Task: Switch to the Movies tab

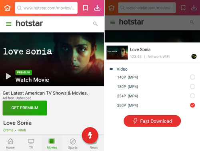Action: (52, 143)
